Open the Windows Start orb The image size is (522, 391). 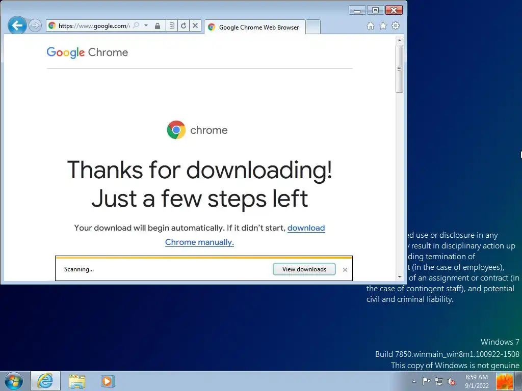(x=14, y=381)
